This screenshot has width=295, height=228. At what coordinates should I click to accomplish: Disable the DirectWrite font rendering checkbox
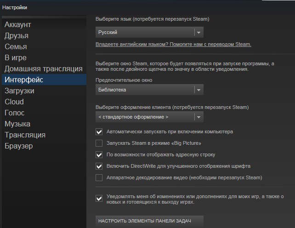(x=99, y=166)
